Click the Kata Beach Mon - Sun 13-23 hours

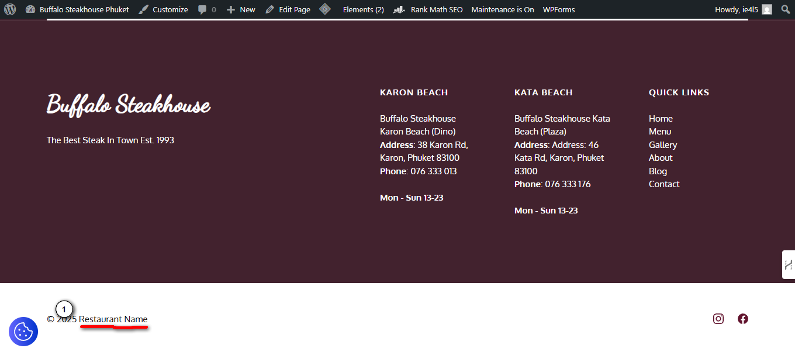[546, 211]
